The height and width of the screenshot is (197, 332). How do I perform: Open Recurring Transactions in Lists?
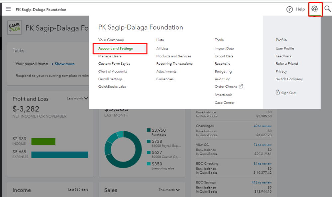point(174,64)
